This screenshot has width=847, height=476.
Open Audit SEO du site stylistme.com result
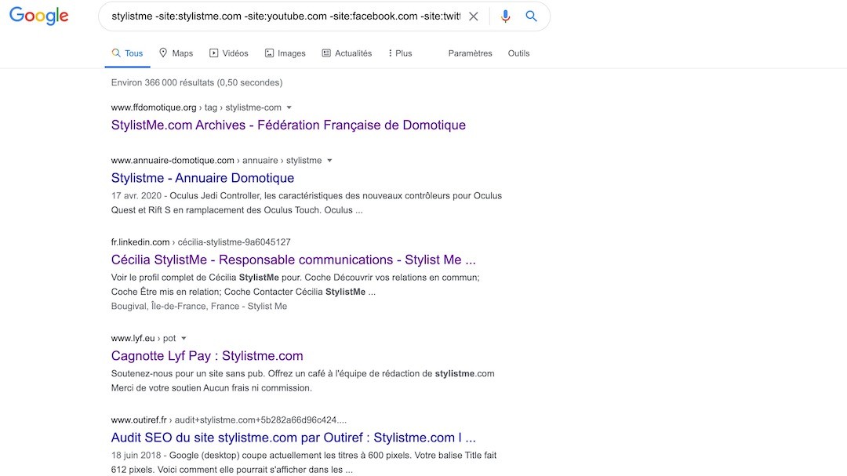(x=293, y=438)
